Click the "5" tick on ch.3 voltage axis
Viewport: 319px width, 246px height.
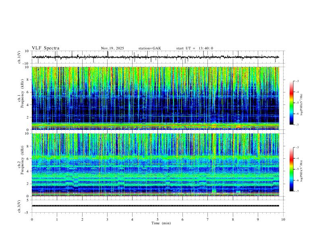28,200
